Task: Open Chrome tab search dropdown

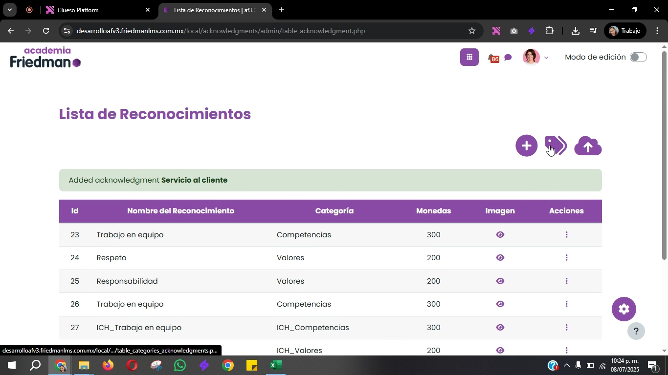Action: pos(9,10)
